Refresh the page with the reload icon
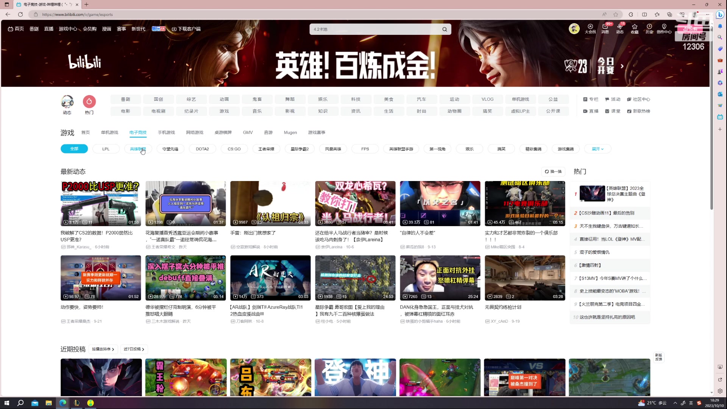The image size is (727, 409). (20, 14)
